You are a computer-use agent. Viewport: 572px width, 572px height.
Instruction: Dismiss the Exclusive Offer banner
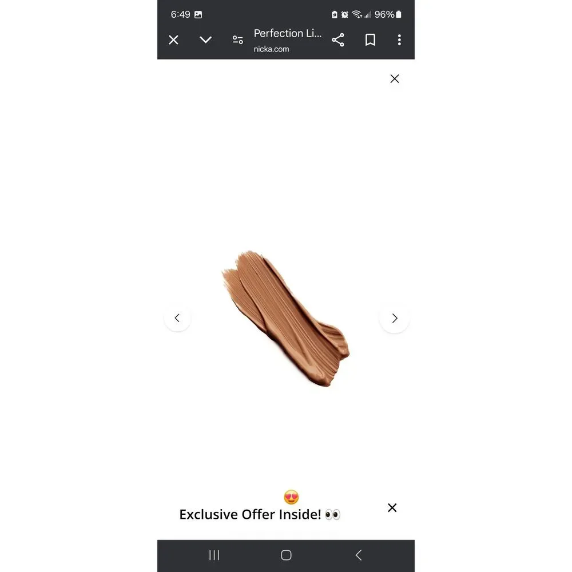(392, 508)
